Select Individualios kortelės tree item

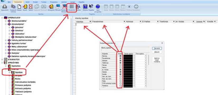tap(25, 82)
